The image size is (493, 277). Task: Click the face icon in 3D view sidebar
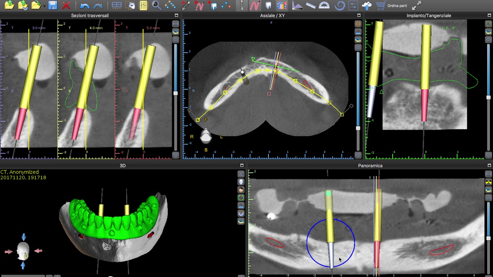coord(241,190)
